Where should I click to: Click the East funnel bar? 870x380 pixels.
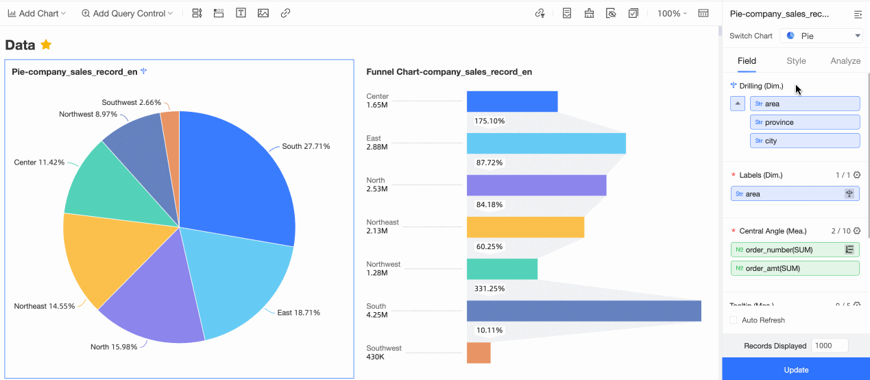tap(546, 143)
